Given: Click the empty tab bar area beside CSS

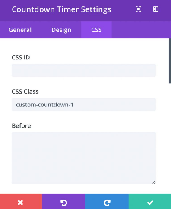Looking at the screenshot, I should 141,30.
